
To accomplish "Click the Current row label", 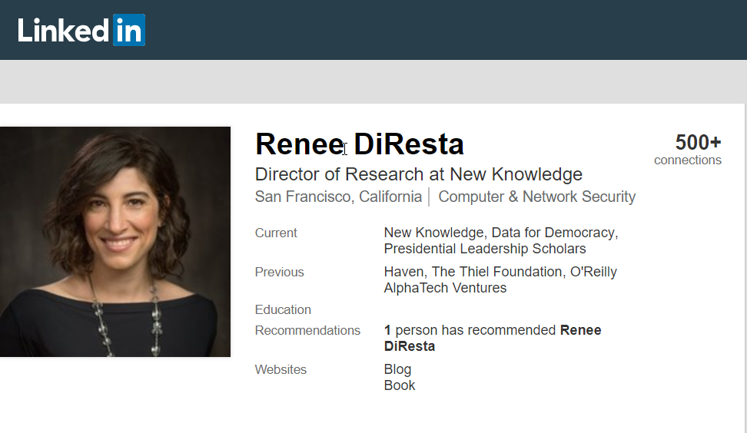I will [276, 233].
